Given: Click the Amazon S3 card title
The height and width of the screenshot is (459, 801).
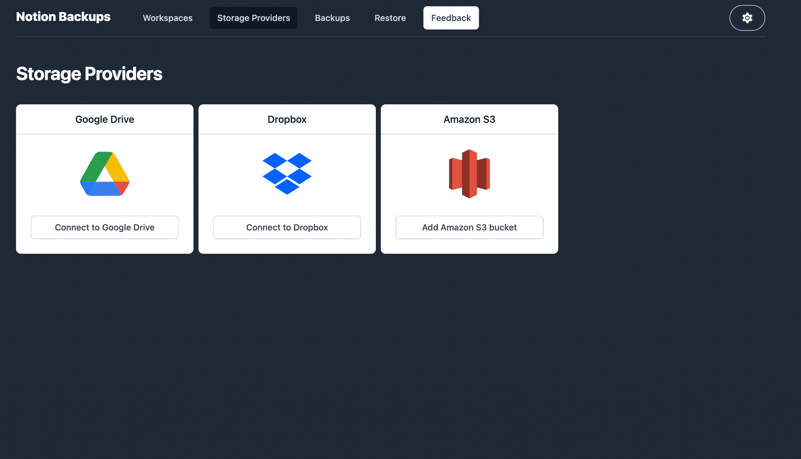Looking at the screenshot, I should tap(469, 120).
